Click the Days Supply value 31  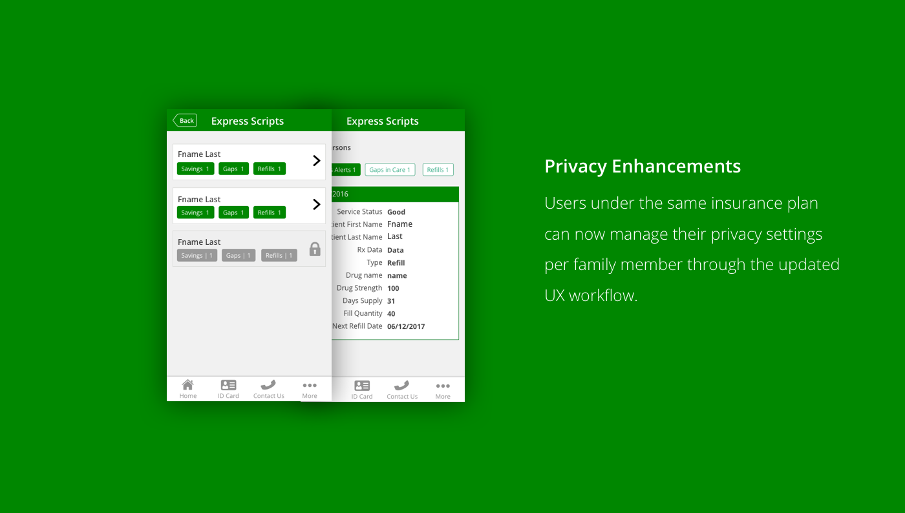point(391,301)
